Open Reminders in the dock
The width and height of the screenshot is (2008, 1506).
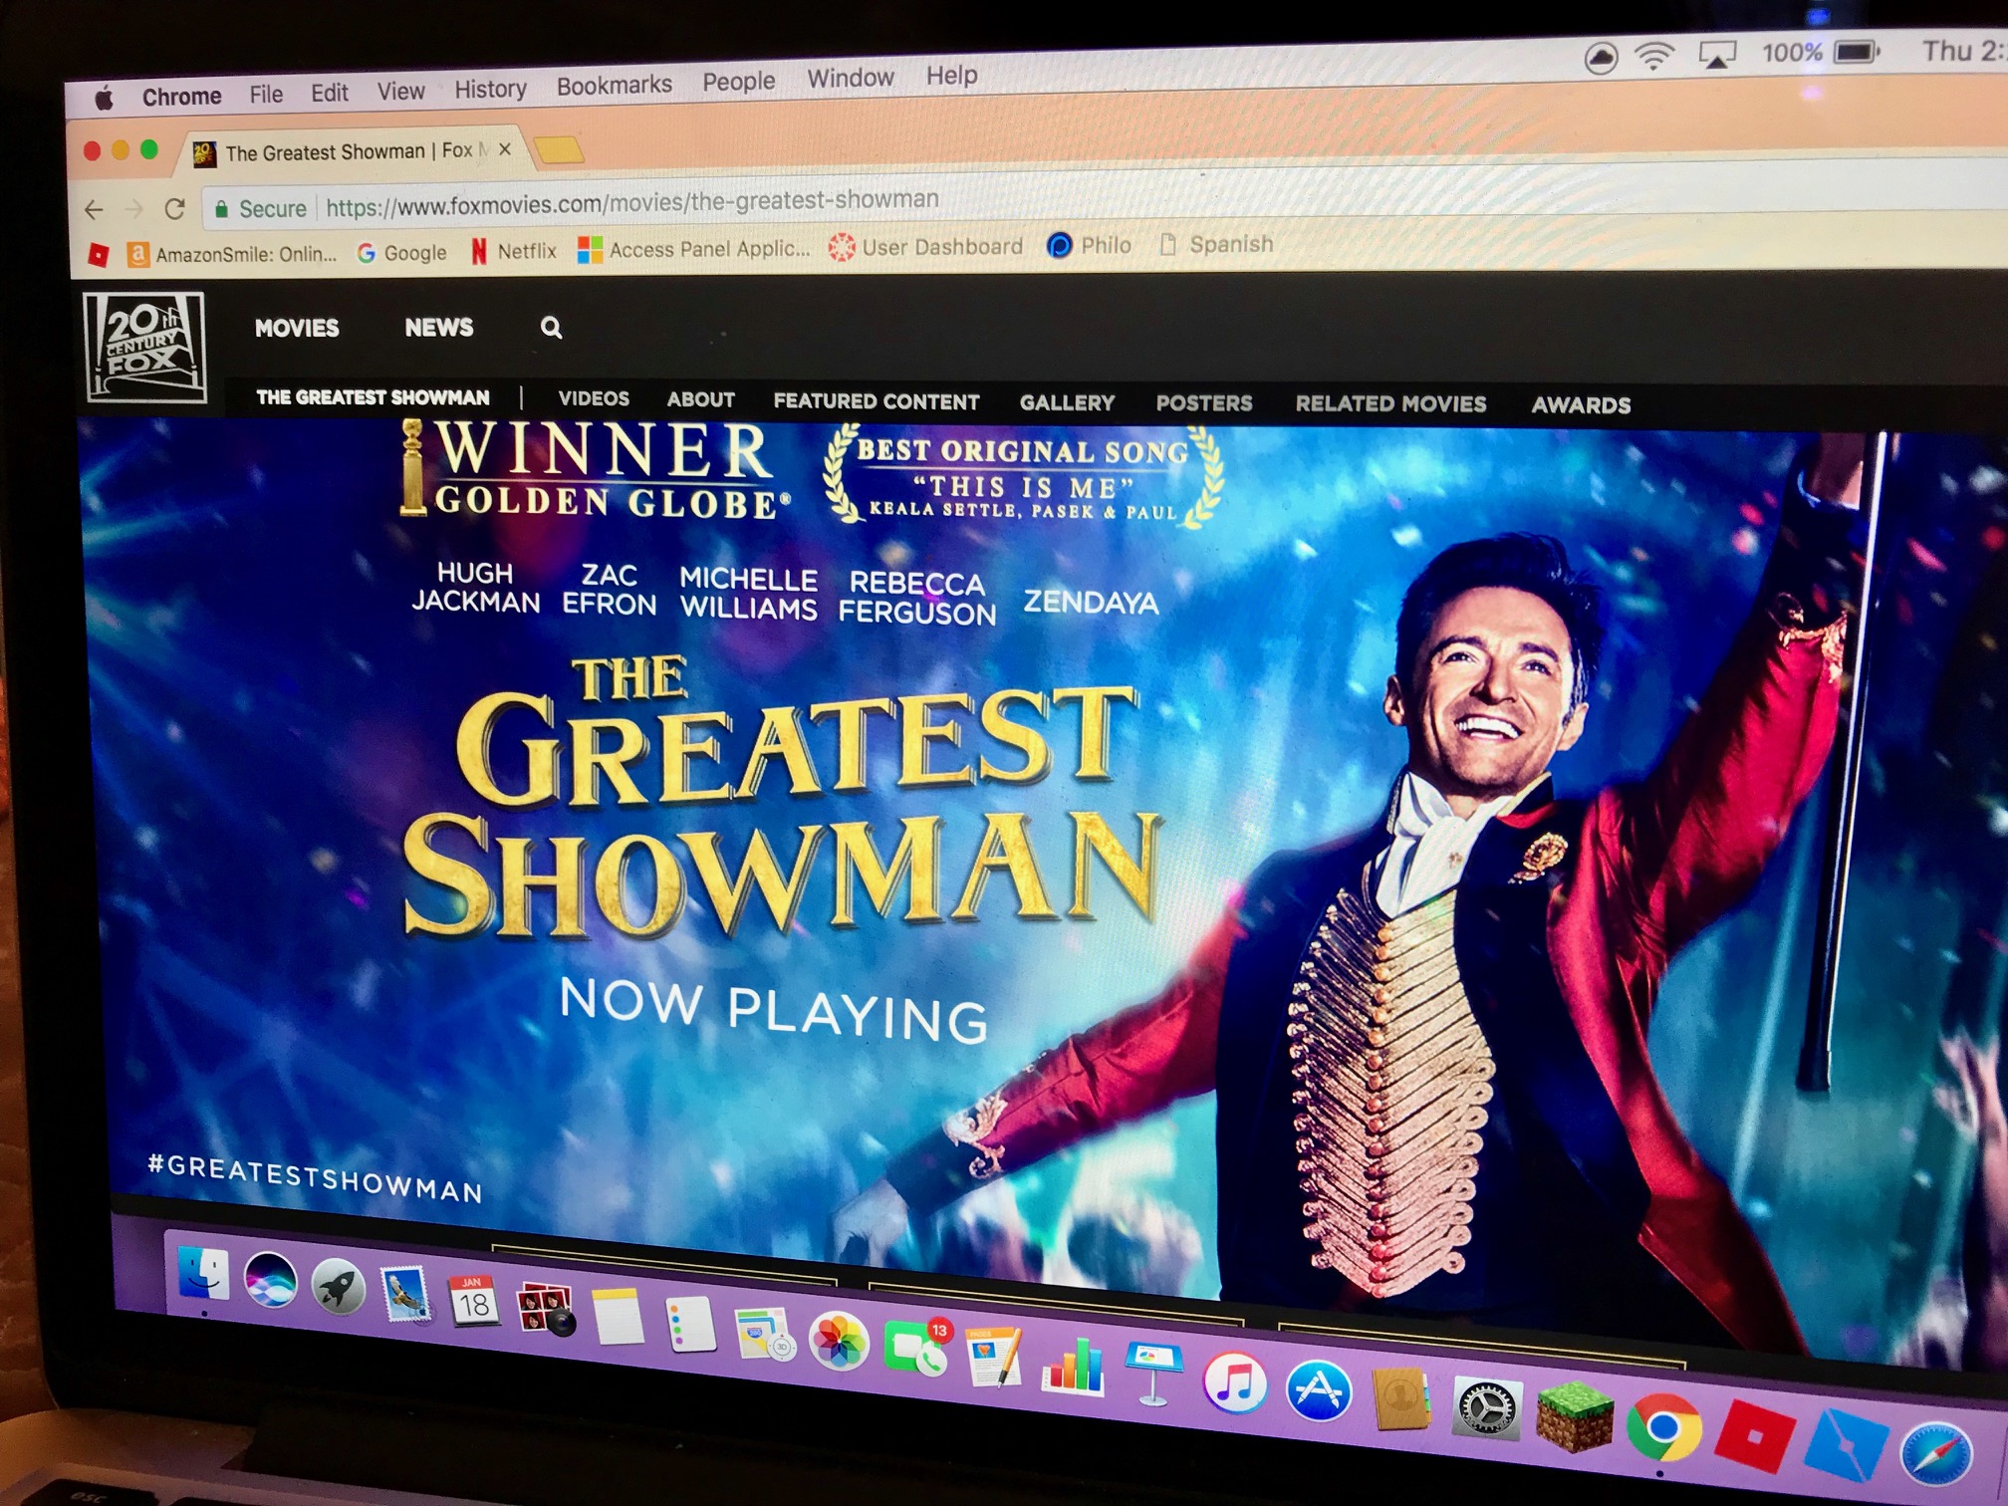click(x=690, y=1325)
